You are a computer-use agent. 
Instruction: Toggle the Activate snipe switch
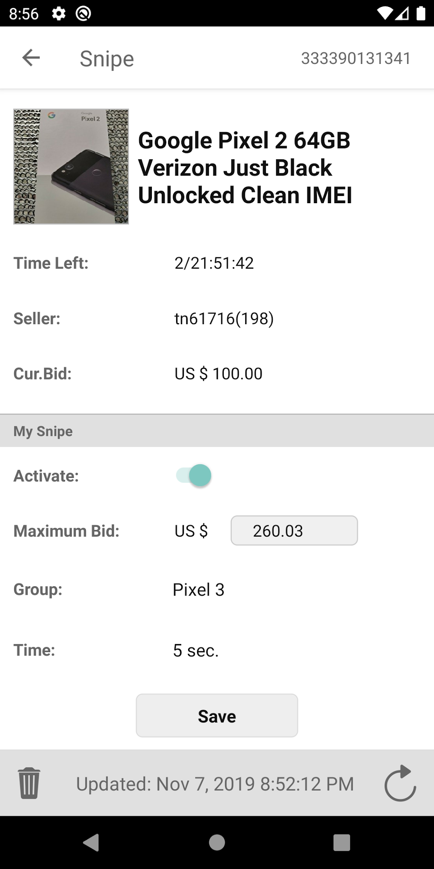(x=194, y=475)
